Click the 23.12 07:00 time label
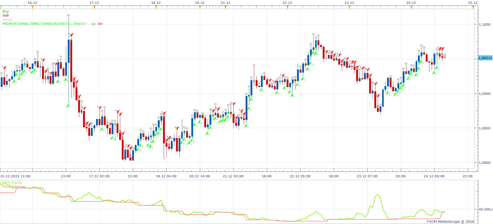This screenshot has width=493, height=224. tap(367, 176)
